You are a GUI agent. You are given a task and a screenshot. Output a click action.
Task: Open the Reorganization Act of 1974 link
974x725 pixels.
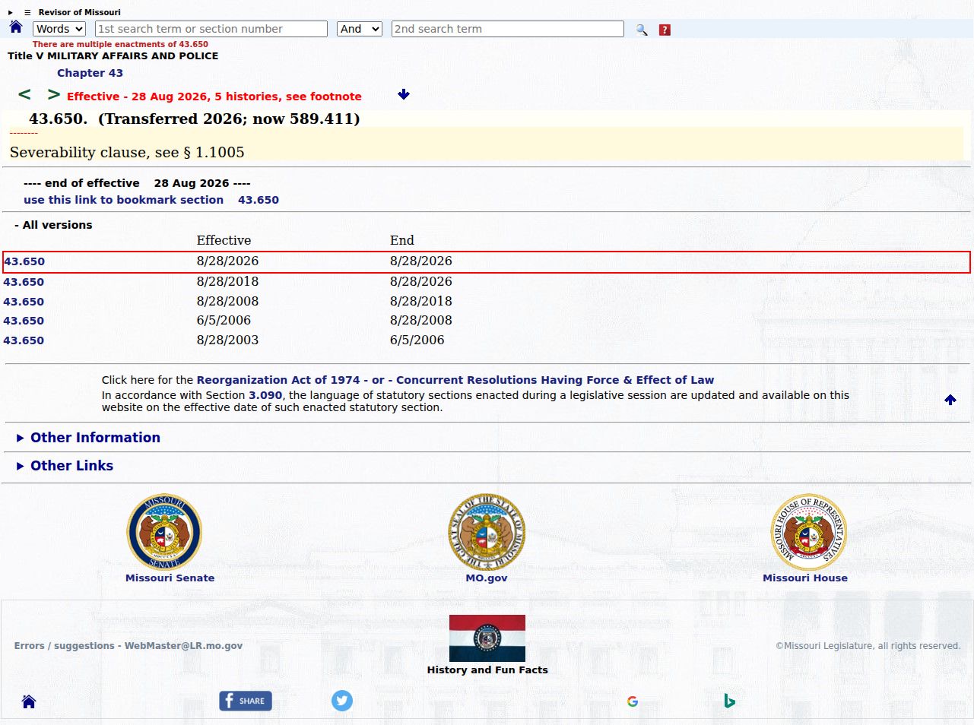point(278,380)
